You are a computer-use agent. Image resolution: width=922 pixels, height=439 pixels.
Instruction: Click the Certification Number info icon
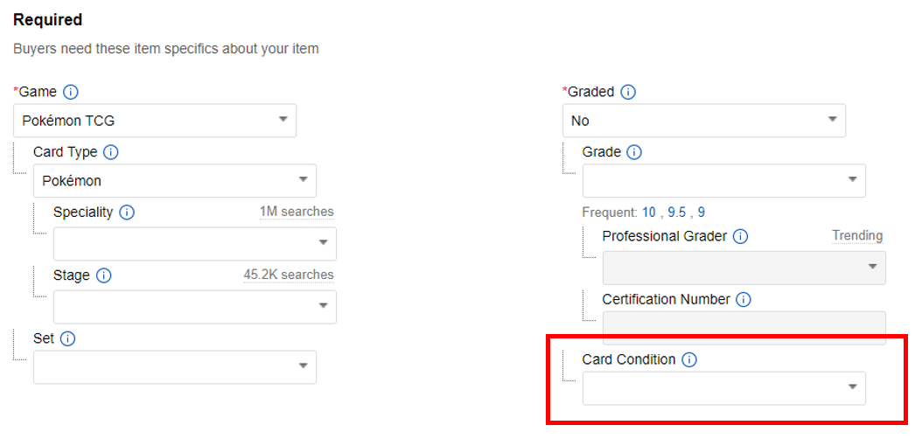coord(744,300)
